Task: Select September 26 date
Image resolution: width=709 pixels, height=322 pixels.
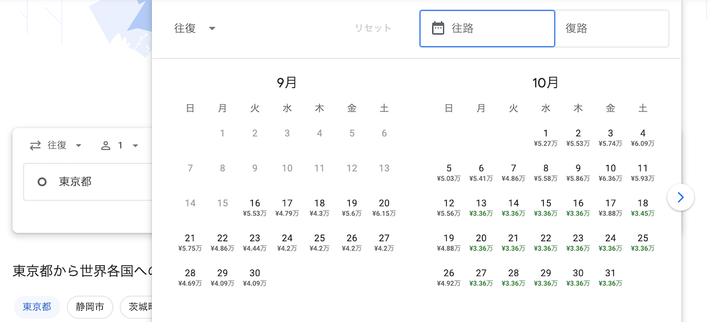Action: [352, 242]
